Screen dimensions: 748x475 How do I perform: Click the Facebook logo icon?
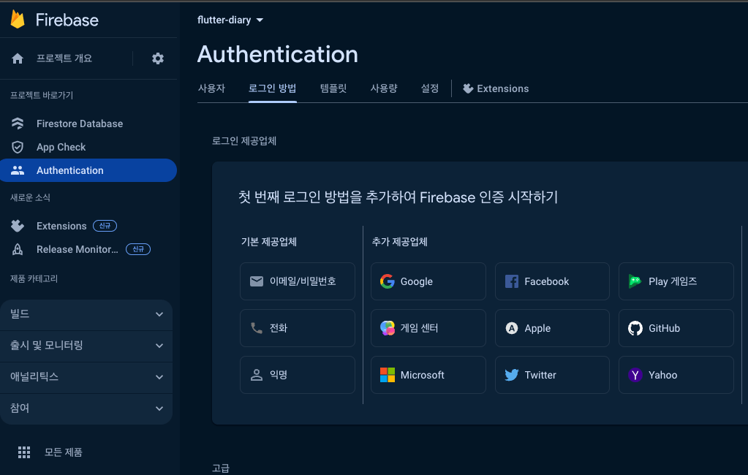coord(511,281)
